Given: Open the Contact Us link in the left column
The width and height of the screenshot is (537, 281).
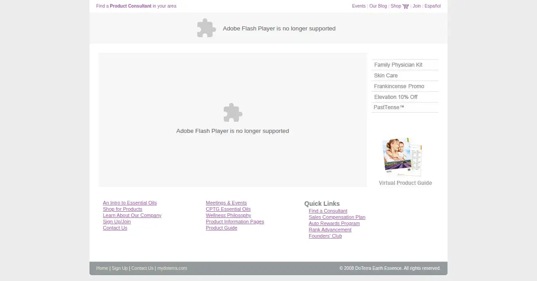Looking at the screenshot, I should (x=115, y=228).
